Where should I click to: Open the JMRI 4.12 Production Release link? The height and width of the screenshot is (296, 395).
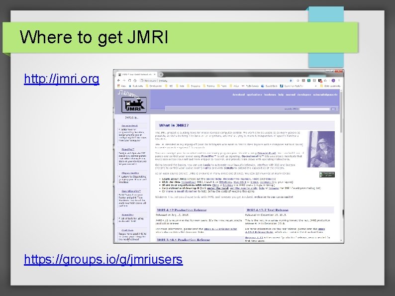tap(182, 210)
